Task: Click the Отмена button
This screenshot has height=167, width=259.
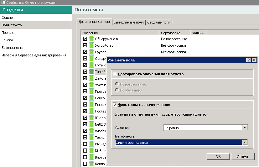Action: [x=242, y=156]
